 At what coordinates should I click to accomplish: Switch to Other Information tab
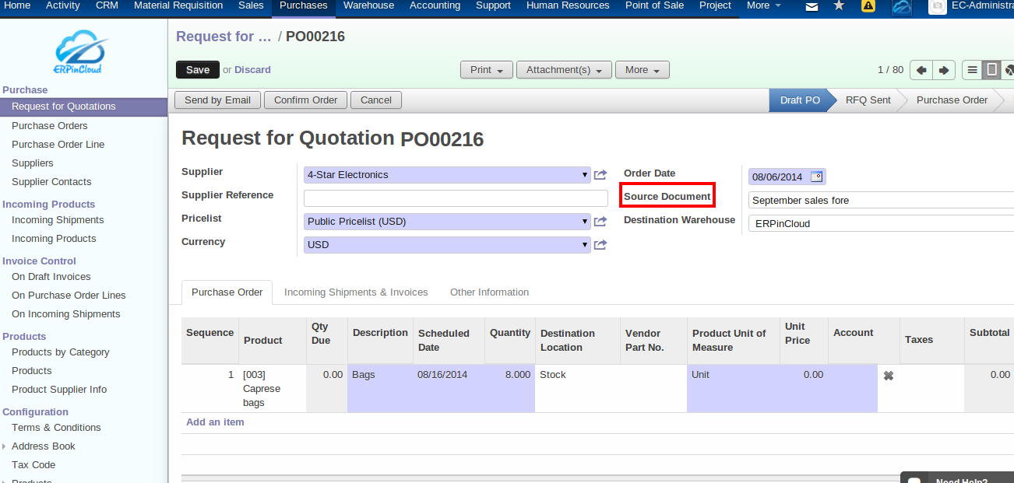(489, 292)
